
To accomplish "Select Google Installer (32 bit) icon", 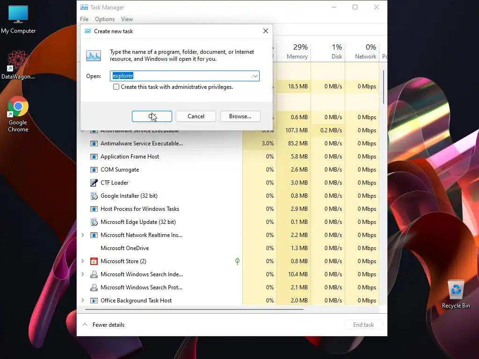I will [94, 196].
